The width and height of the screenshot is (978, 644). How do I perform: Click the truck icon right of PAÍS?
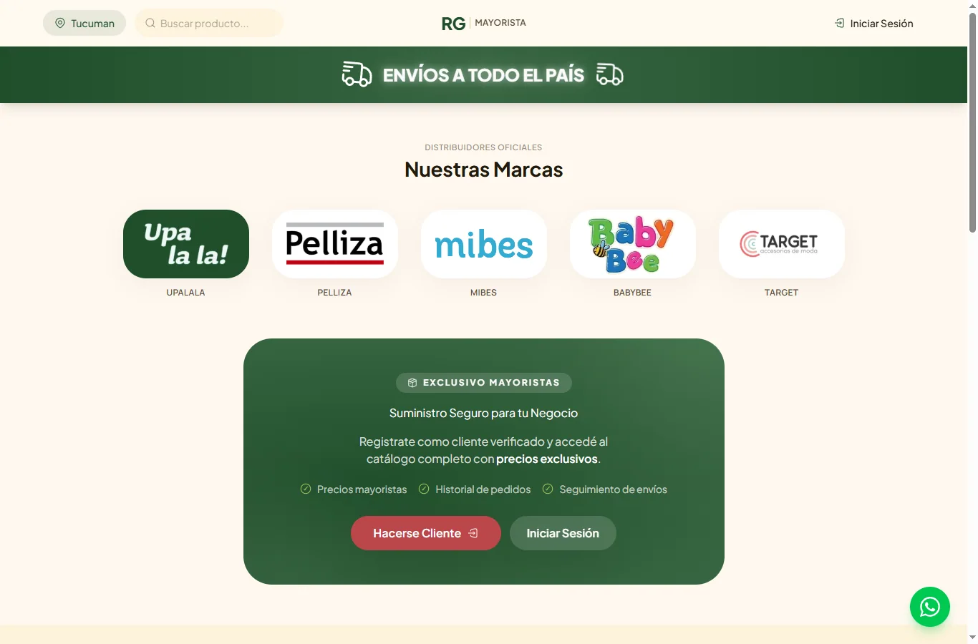pyautogui.click(x=610, y=74)
